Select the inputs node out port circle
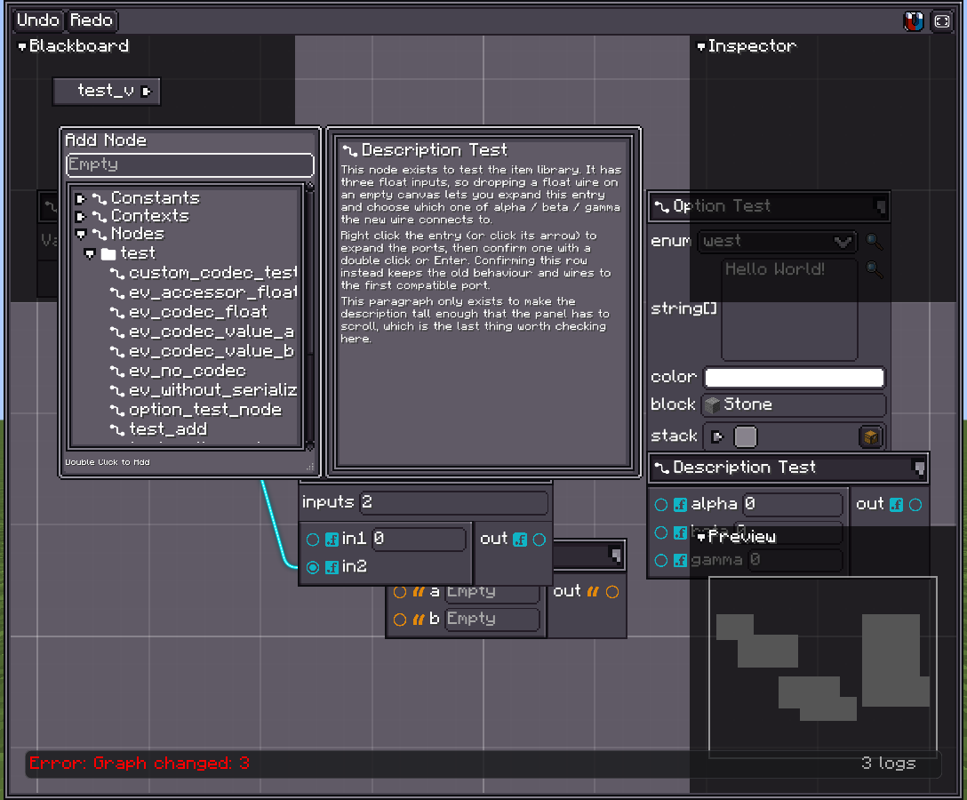This screenshot has height=800, width=967. click(539, 540)
